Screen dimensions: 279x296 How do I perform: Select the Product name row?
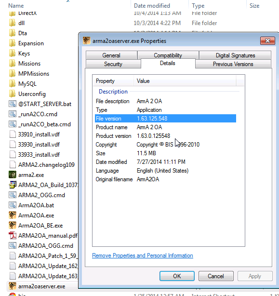(165, 127)
